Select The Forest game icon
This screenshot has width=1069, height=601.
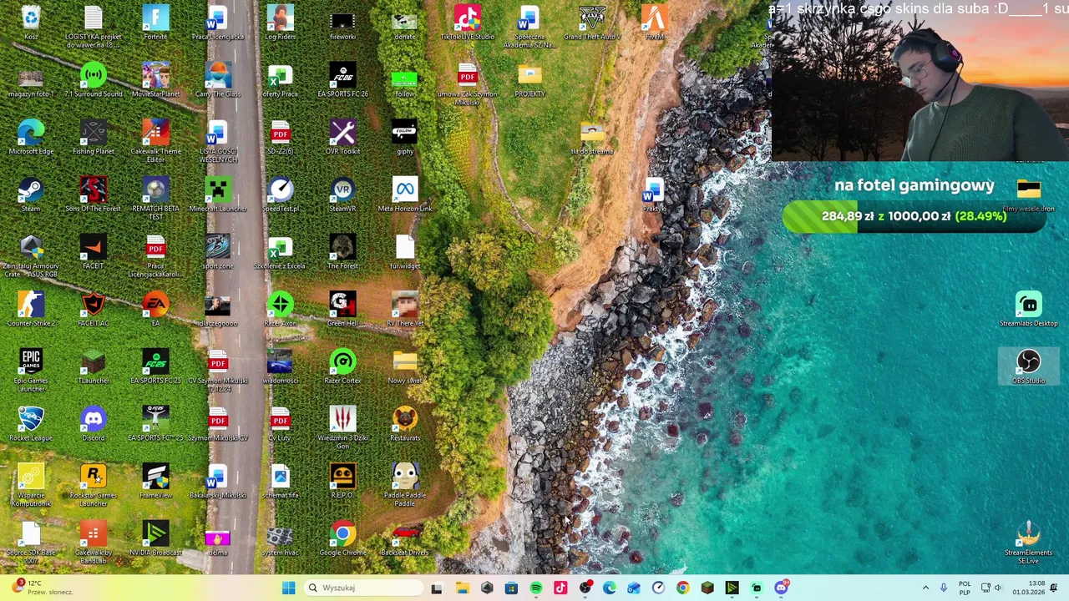pyautogui.click(x=342, y=253)
